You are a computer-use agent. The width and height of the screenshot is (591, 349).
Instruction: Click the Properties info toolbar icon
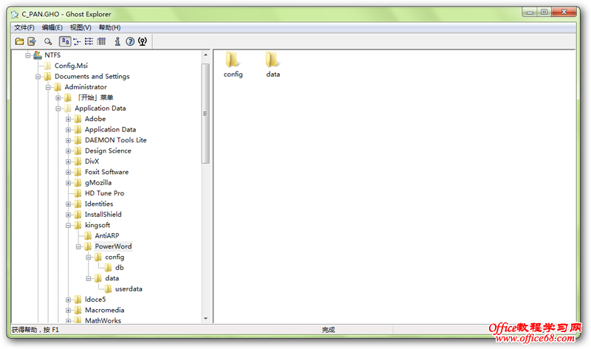(x=117, y=41)
